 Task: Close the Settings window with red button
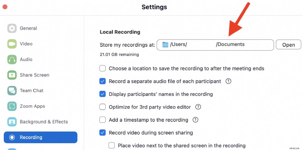tap(5, 7)
